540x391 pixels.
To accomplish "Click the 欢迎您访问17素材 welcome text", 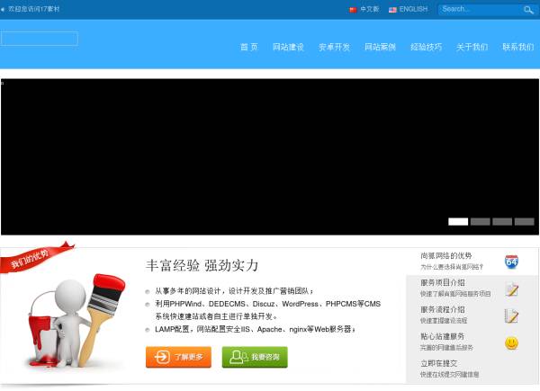I will coord(34,9).
